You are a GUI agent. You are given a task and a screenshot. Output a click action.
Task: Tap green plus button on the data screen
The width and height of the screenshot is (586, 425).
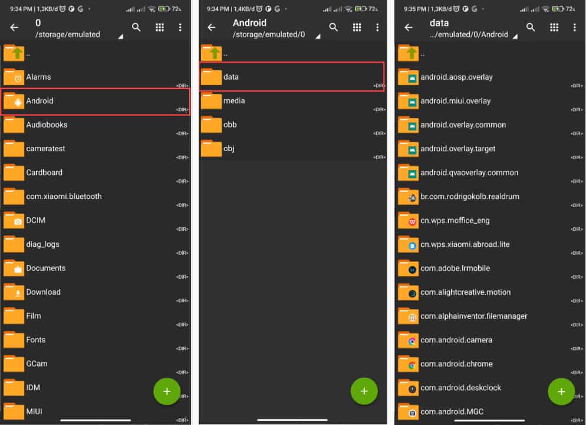561,391
